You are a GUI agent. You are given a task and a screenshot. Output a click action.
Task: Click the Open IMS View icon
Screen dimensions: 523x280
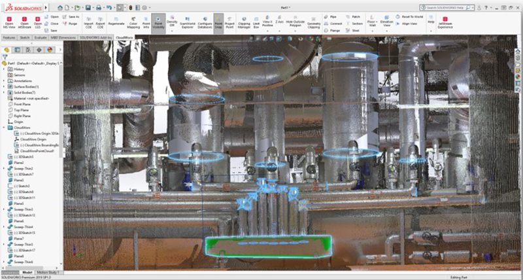(9, 22)
